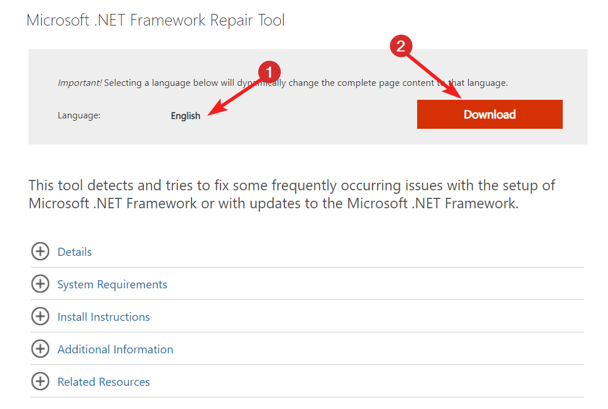Open the Additional Information link
The image size is (608, 409).
[115, 350]
